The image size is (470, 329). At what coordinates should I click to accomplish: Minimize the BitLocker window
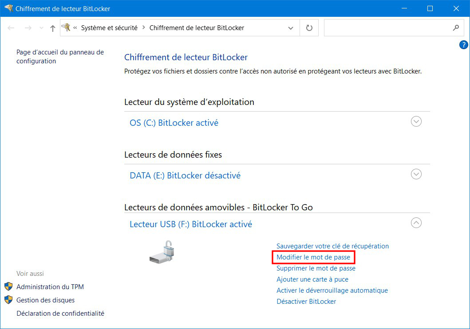(x=404, y=8)
